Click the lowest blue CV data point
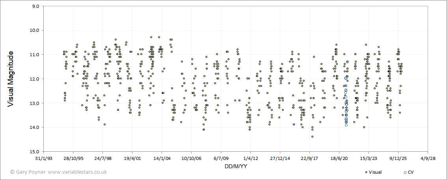 tap(346, 125)
